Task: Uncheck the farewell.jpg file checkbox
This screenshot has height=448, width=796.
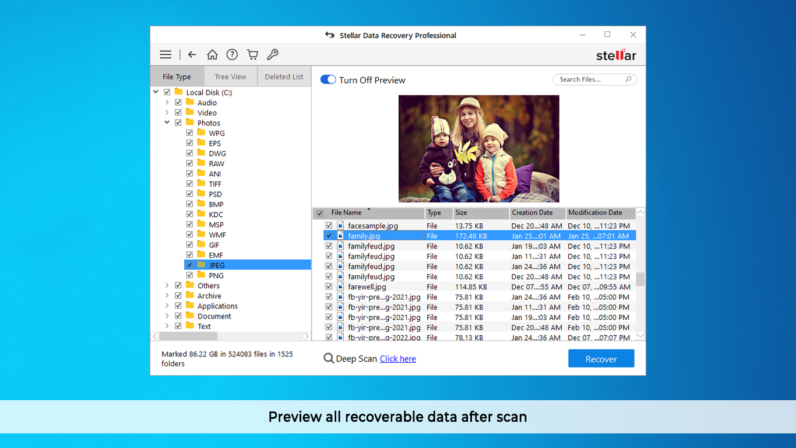Action: click(x=329, y=287)
